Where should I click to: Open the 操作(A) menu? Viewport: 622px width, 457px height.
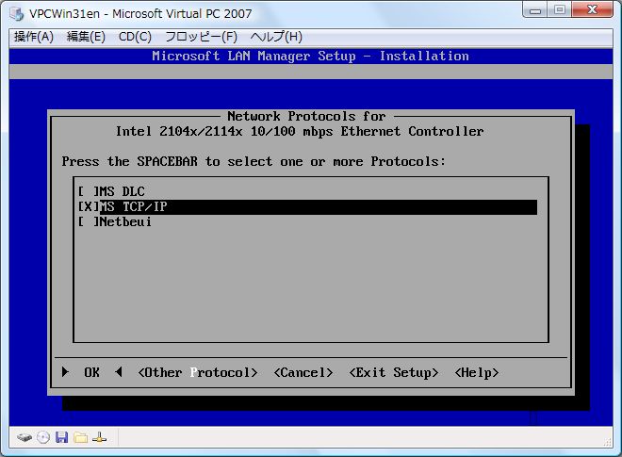[34, 37]
